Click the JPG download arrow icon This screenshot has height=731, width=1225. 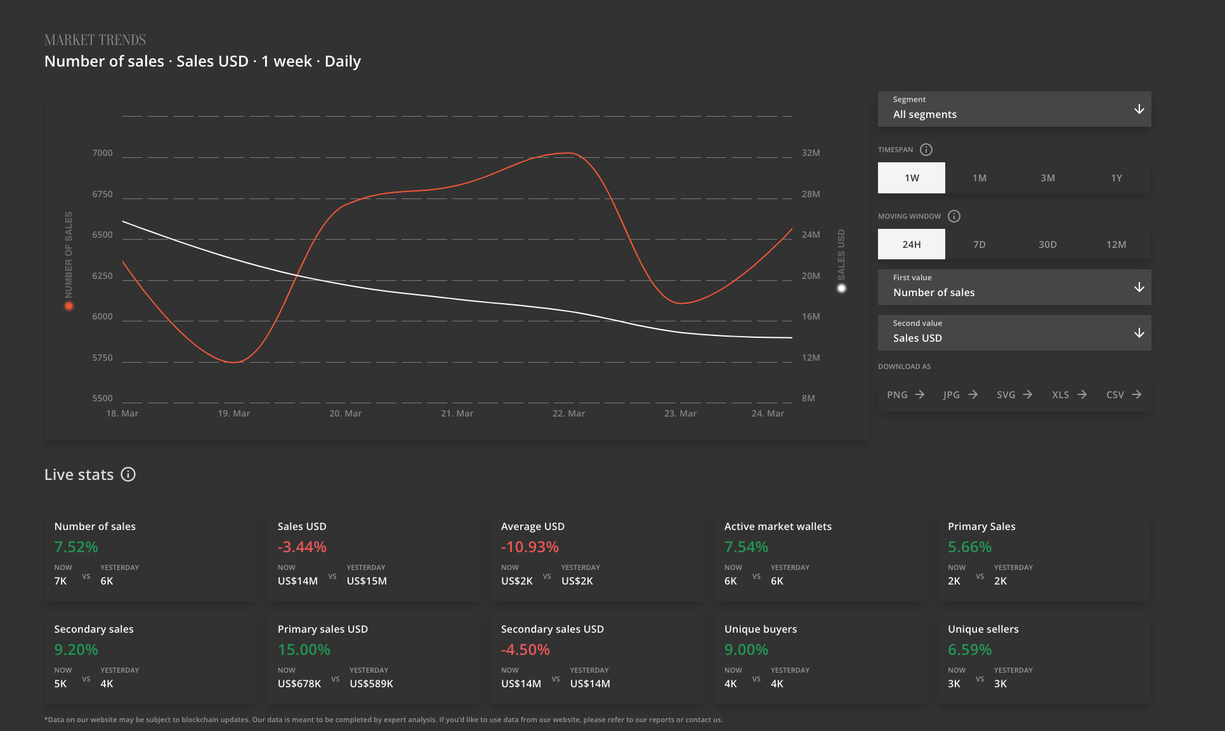tap(973, 394)
